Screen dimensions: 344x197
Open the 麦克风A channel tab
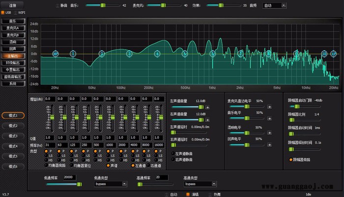tap(13, 28)
